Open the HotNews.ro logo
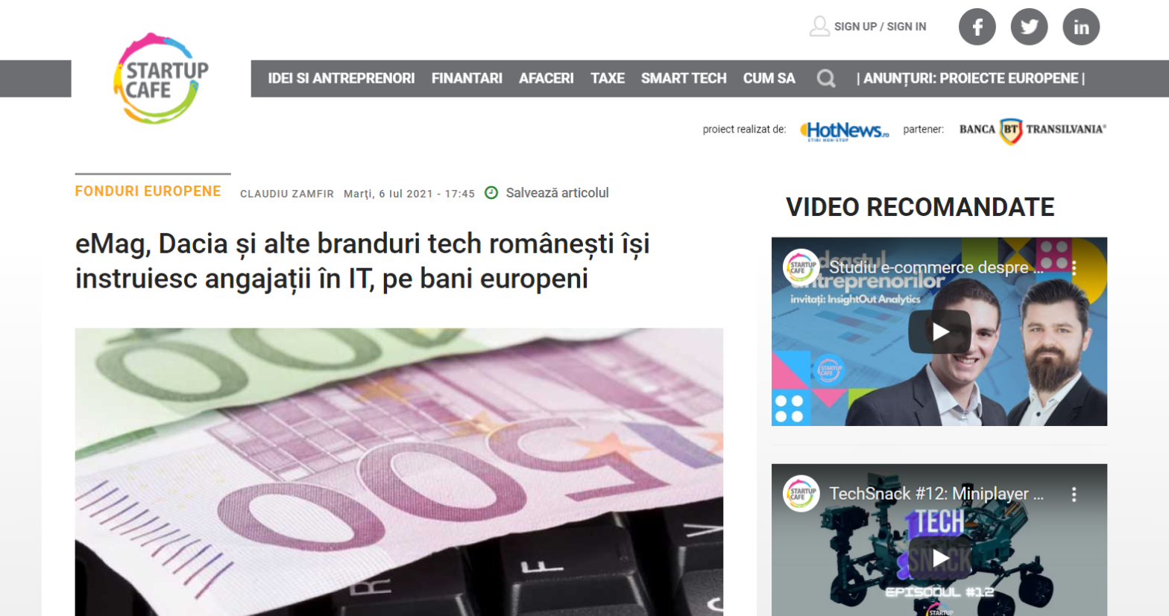Screen dimensions: 1169x616 (x=844, y=130)
